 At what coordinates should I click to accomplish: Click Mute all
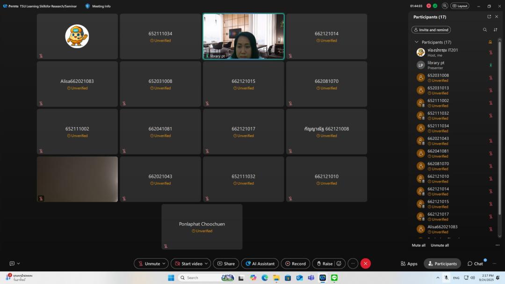(x=418, y=245)
